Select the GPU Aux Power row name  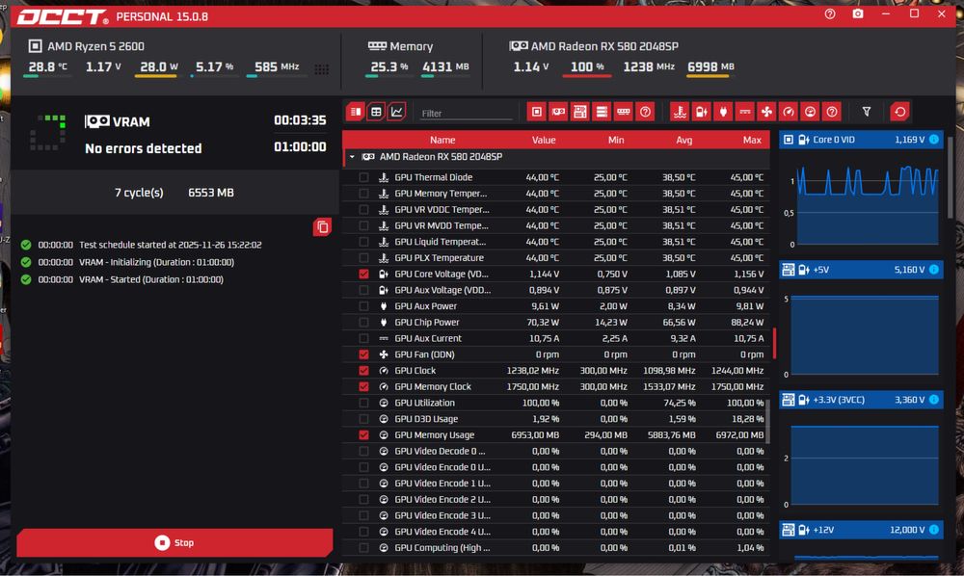tap(425, 306)
